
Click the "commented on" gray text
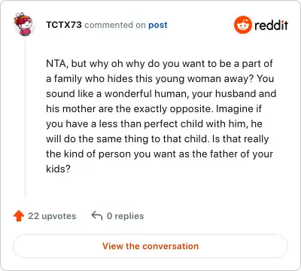115,25
